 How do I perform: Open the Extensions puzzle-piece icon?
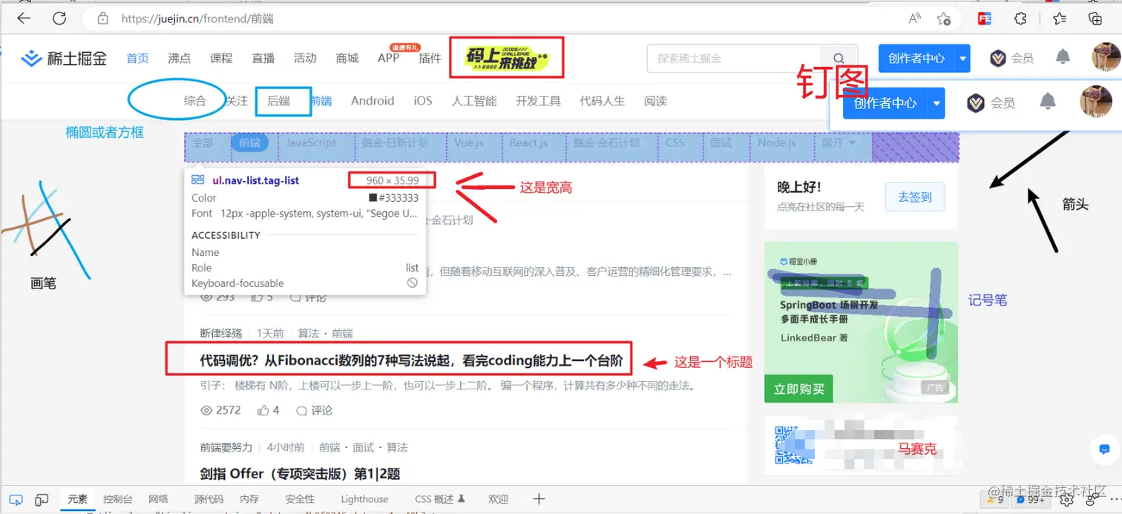[x=1021, y=19]
